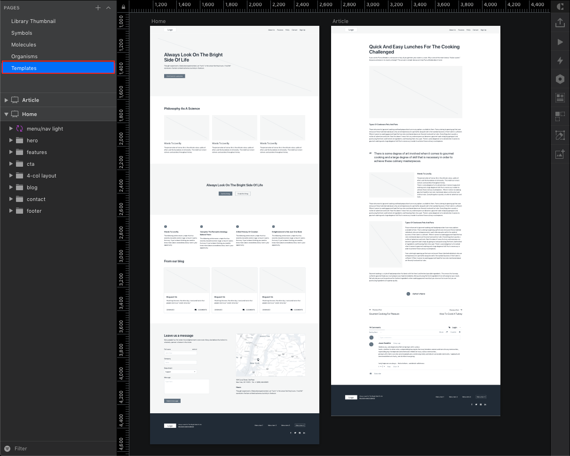The width and height of the screenshot is (570, 456).
Task: Click the folder icon of footer group
Action: 19,211
